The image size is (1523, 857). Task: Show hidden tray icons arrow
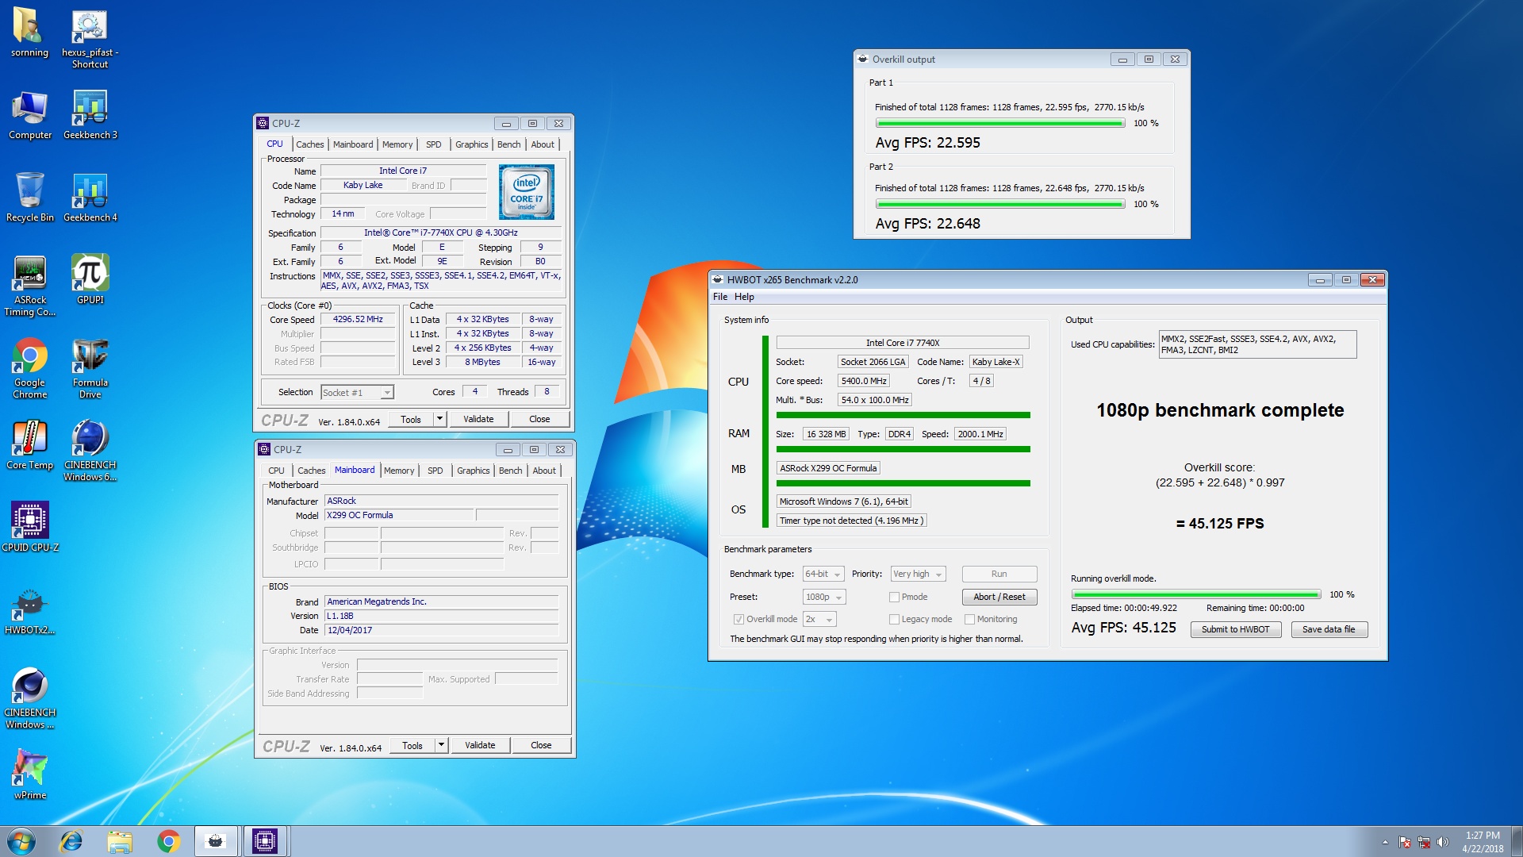pyautogui.click(x=1385, y=842)
